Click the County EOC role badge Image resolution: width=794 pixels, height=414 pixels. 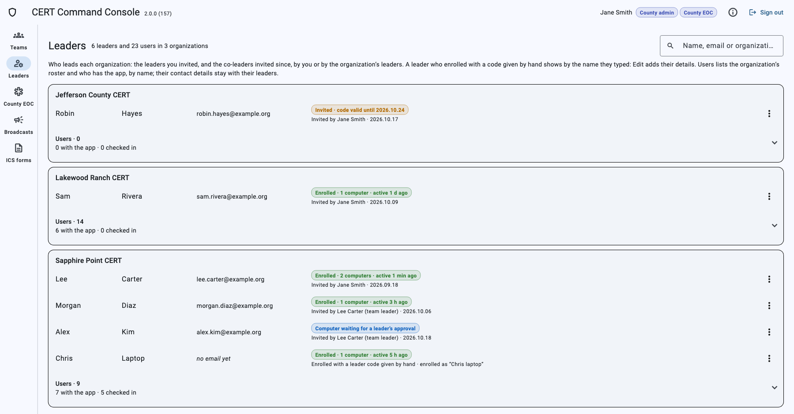698,12
